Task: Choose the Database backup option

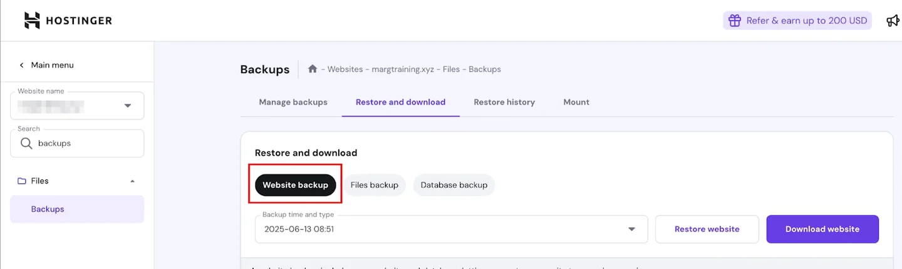Action: pyautogui.click(x=454, y=185)
